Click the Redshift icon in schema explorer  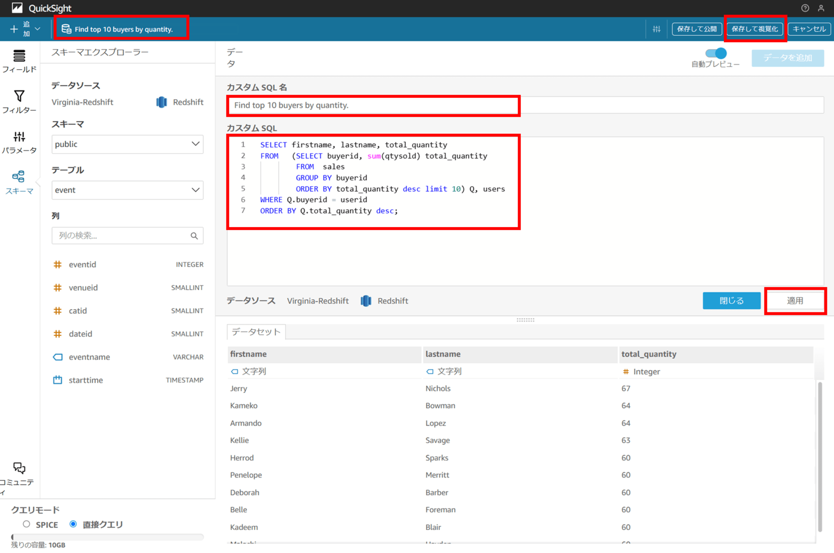161,102
